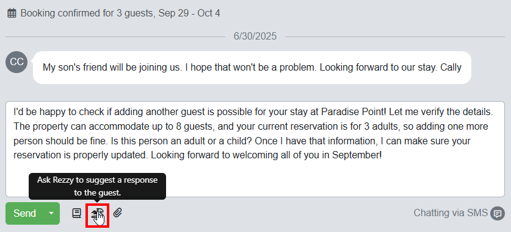The height and width of the screenshot is (232, 511).
Task: Ask Rezzy to suggest a response
Action: point(97,214)
